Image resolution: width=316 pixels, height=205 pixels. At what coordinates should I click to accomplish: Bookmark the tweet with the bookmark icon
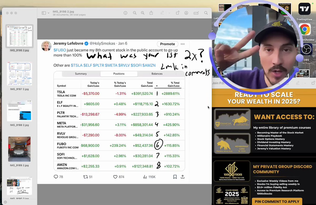click(175, 177)
